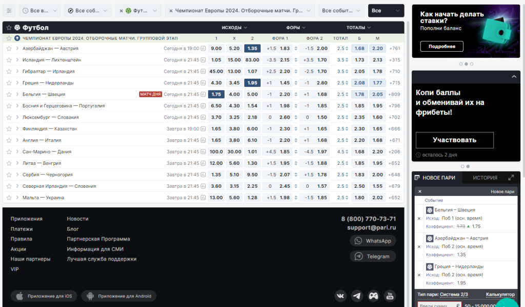Star the Чемпионат Европы 2024 league row
Screen dimensions: 525x307
click(x=9, y=38)
